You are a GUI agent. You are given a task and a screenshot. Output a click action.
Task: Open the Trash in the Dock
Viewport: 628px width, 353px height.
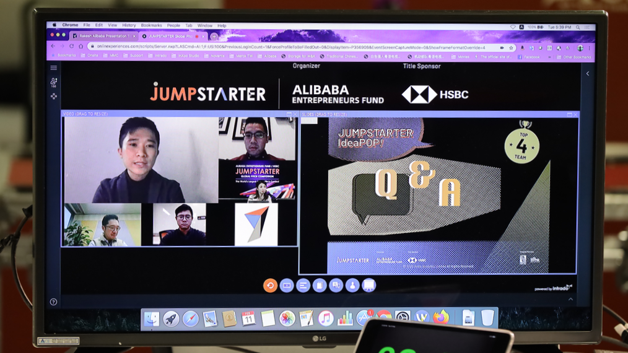(x=487, y=317)
